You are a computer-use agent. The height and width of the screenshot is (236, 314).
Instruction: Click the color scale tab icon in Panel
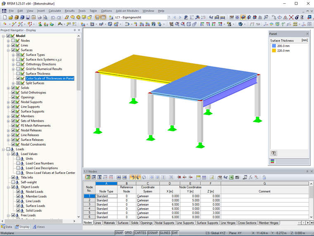point(272,161)
